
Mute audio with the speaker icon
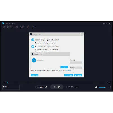tap(96, 87)
